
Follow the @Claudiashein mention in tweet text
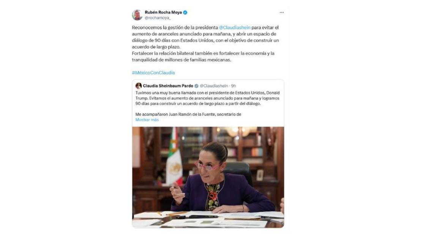click(235, 27)
